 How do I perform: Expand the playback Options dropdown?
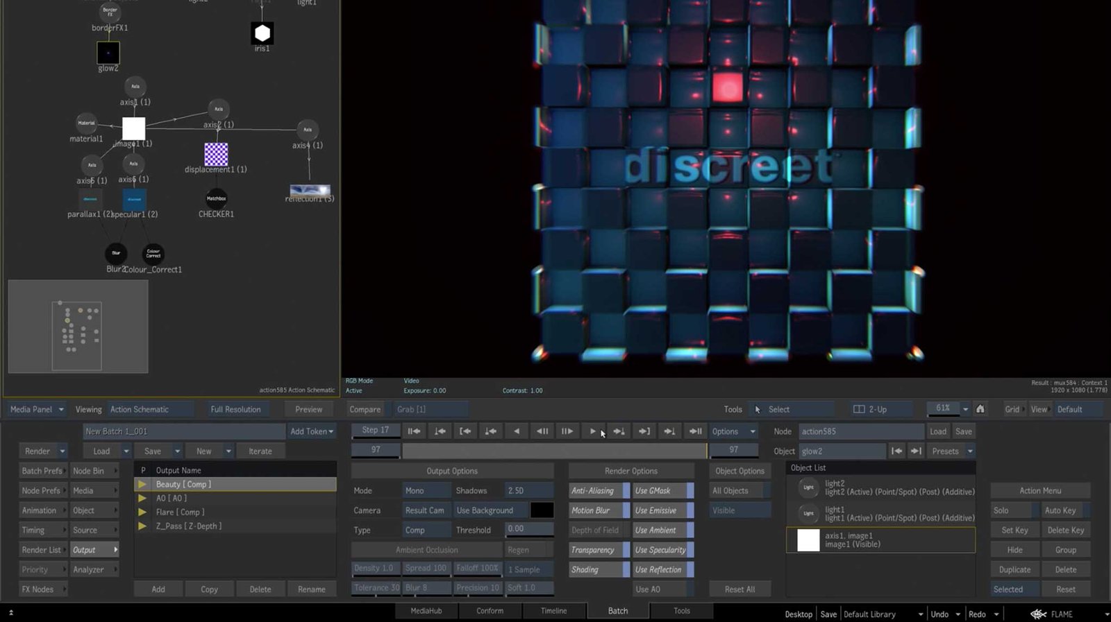[733, 431]
